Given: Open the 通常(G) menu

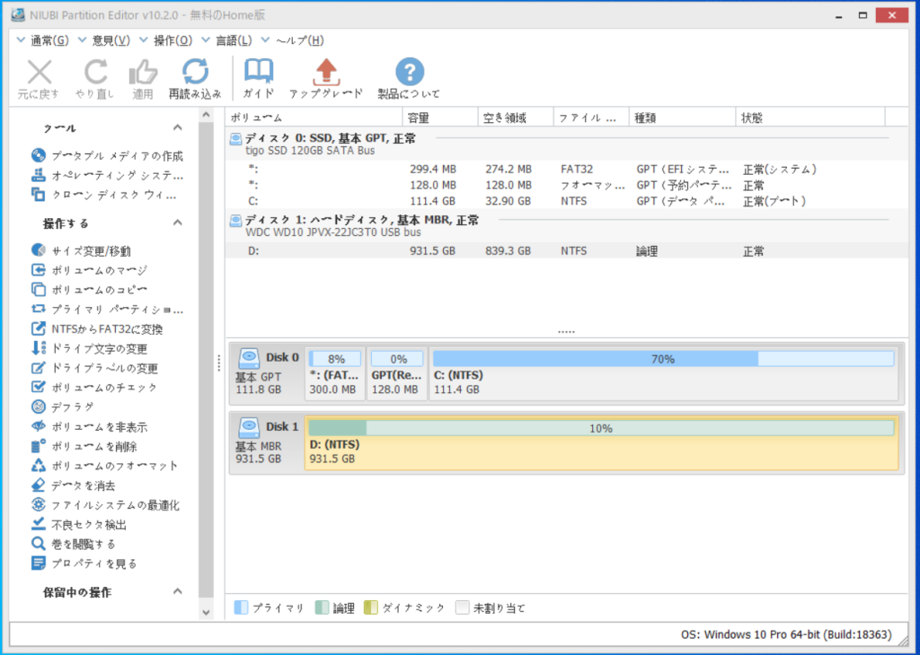Looking at the screenshot, I should click(x=43, y=39).
